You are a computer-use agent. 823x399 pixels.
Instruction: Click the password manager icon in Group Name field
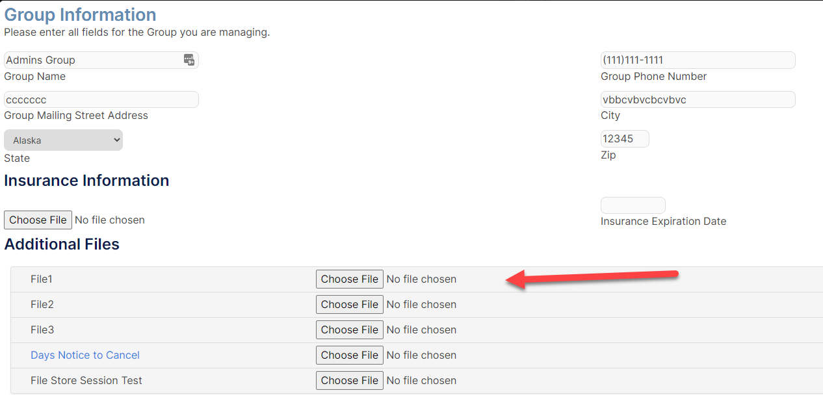[x=189, y=60]
